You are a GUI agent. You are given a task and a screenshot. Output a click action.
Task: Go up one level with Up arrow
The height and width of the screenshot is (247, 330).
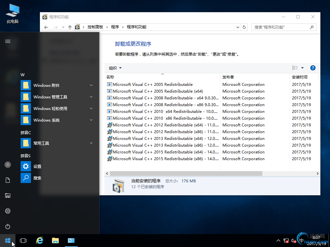(70, 27)
